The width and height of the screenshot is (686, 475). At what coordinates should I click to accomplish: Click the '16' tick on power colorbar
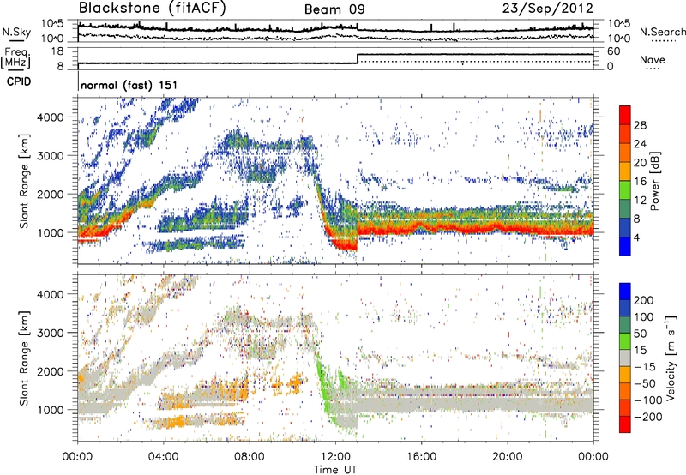click(640, 182)
